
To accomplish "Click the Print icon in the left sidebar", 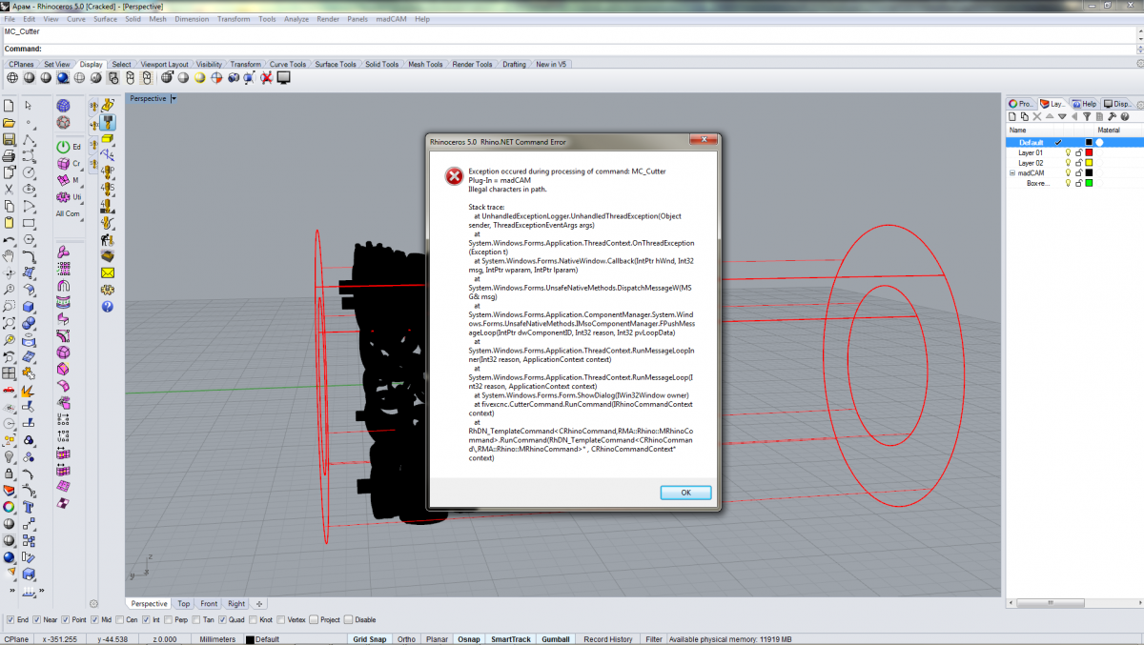I will 9,156.
